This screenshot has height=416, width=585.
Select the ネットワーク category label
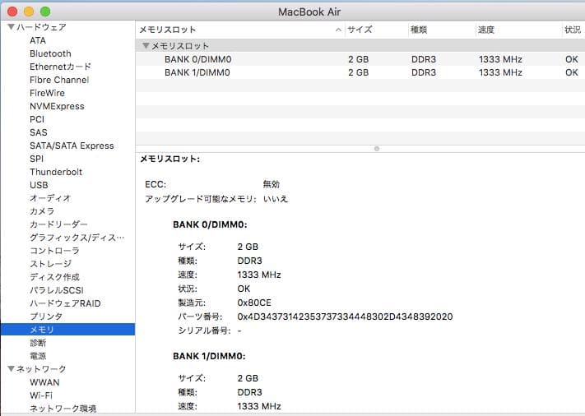[x=41, y=368]
